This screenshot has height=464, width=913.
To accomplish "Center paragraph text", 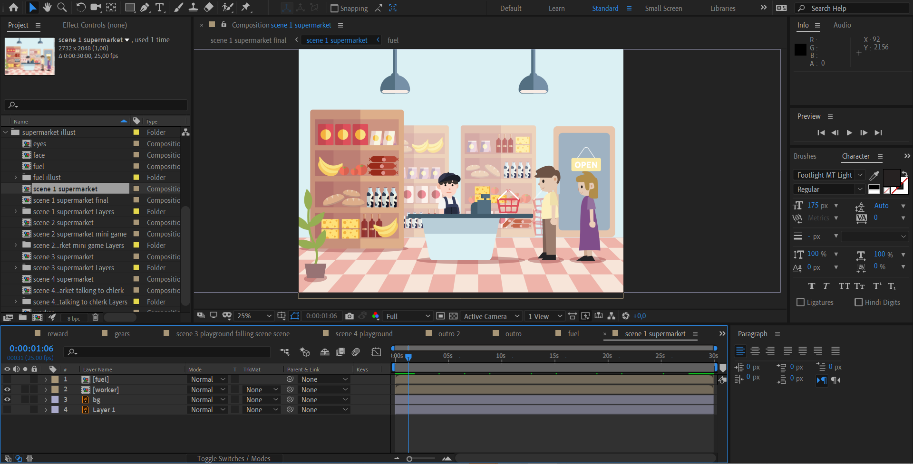I will pos(755,351).
